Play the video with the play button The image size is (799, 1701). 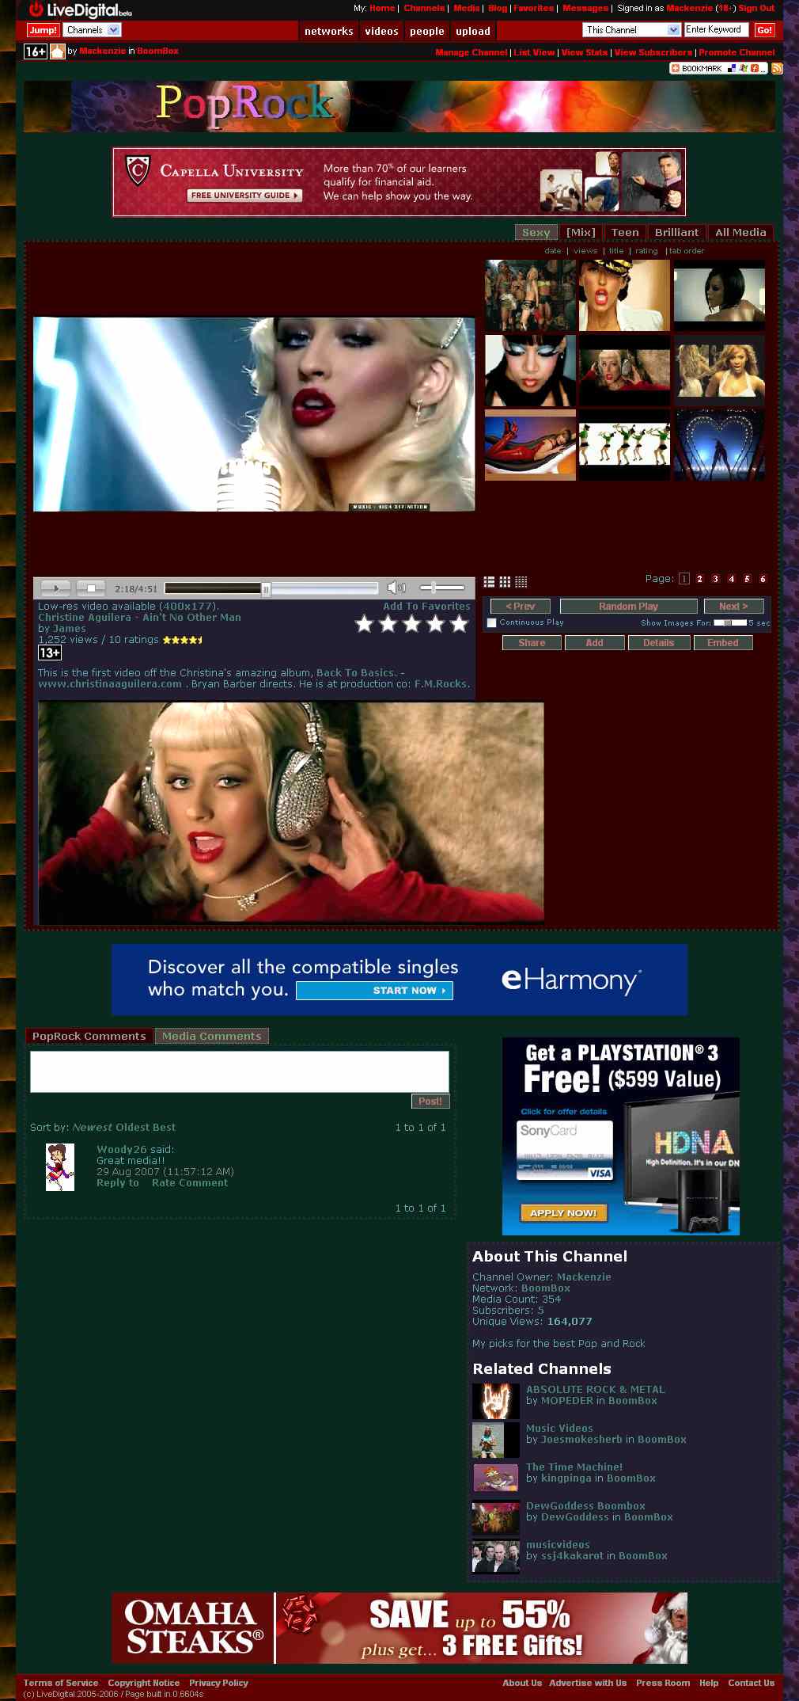(55, 588)
